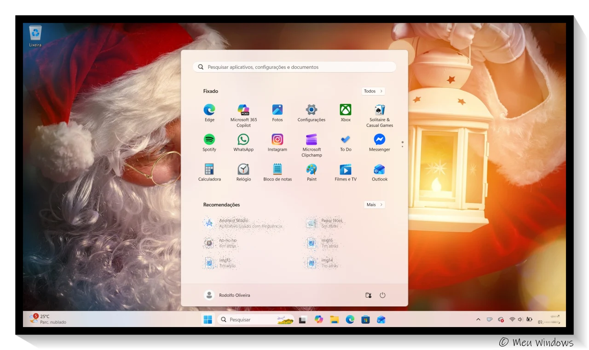Launch Filmes e TV
This screenshot has width=589, height=350.
pos(345,169)
